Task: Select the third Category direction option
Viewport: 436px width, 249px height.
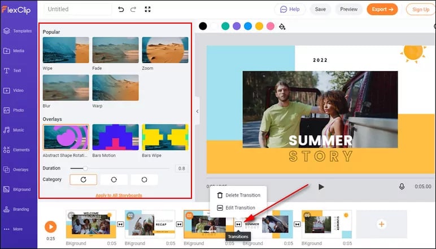Action: 144,180
